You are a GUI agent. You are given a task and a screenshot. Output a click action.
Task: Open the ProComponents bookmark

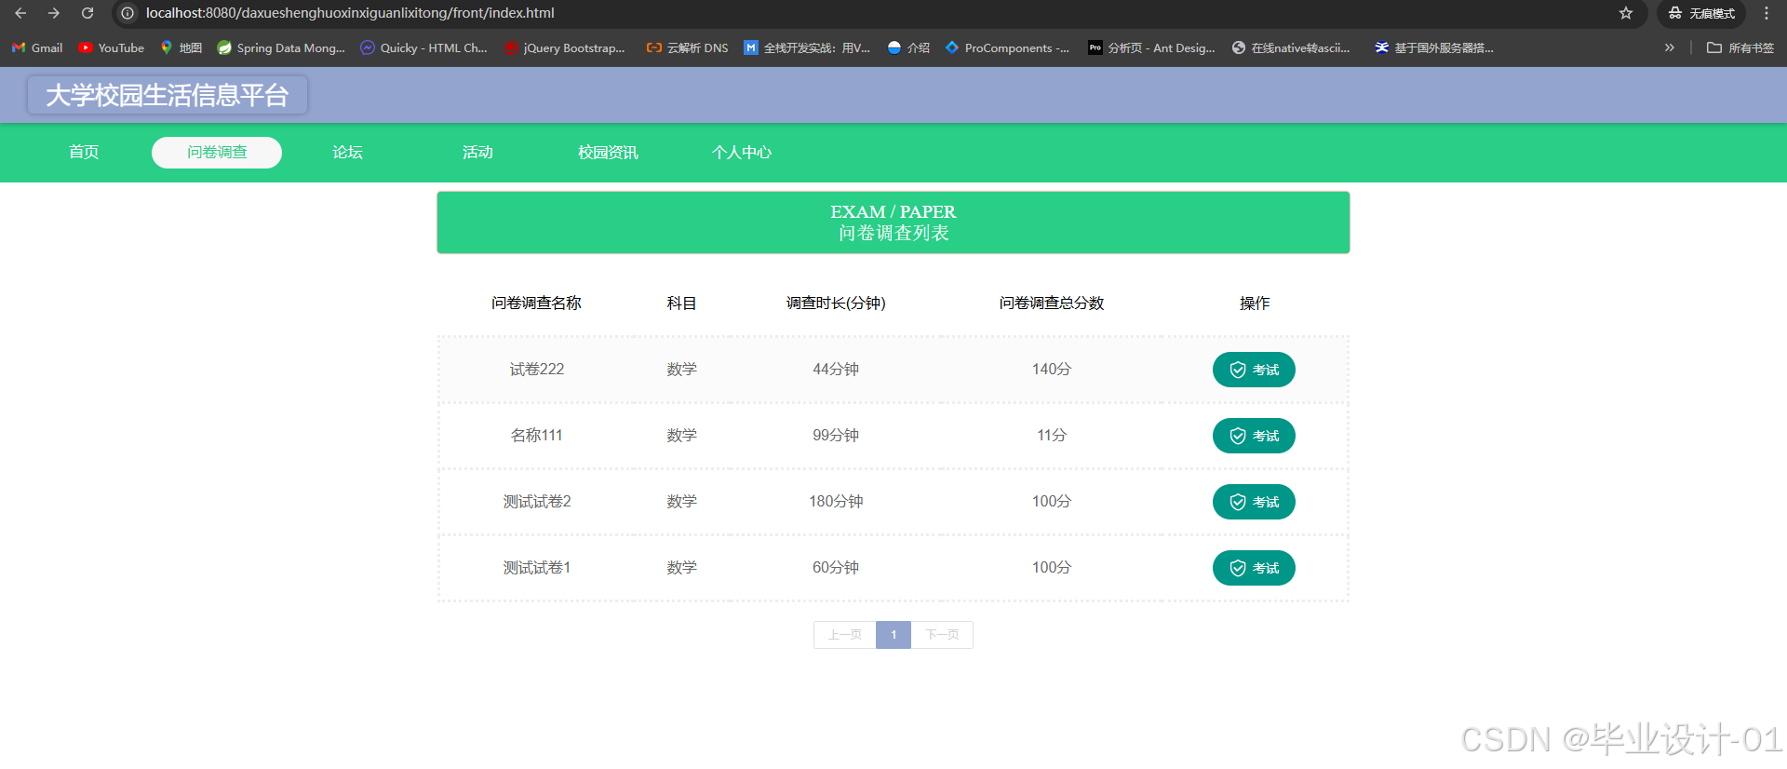pyautogui.click(x=1007, y=47)
